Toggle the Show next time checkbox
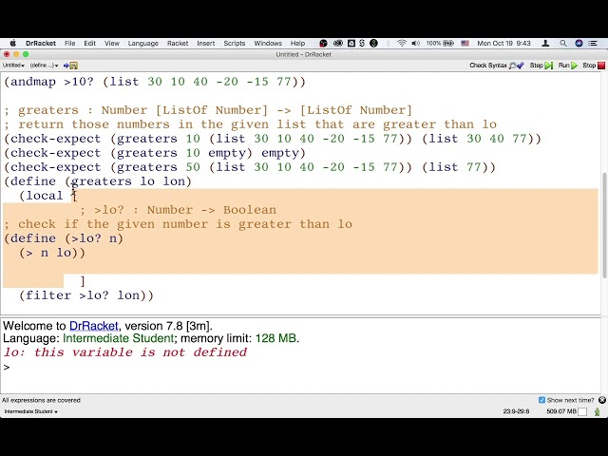This screenshot has height=456, width=608. tap(541, 400)
